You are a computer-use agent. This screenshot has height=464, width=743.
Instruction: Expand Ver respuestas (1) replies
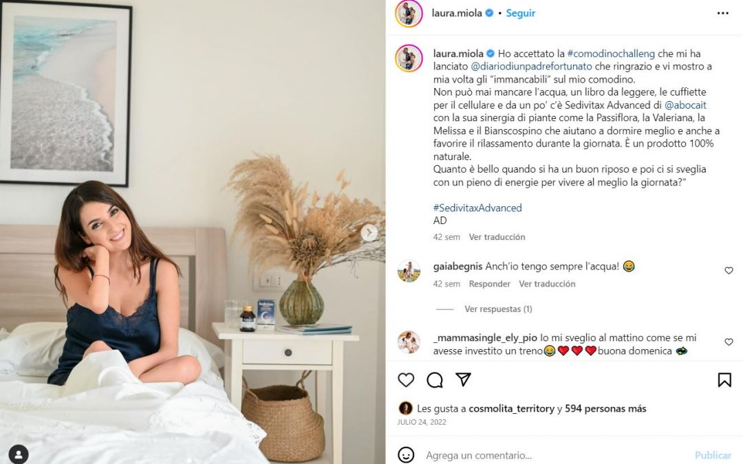click(x=498, y=309)
